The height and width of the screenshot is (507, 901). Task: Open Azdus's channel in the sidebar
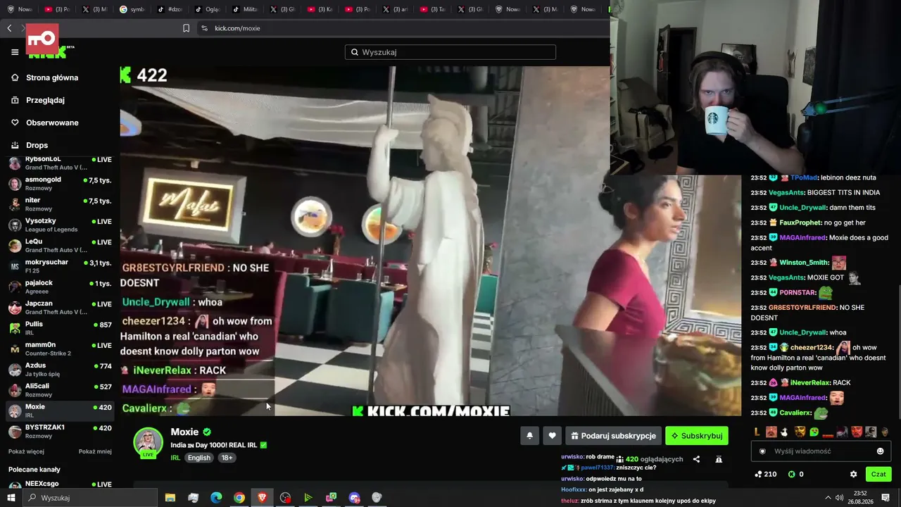(60, 370)
